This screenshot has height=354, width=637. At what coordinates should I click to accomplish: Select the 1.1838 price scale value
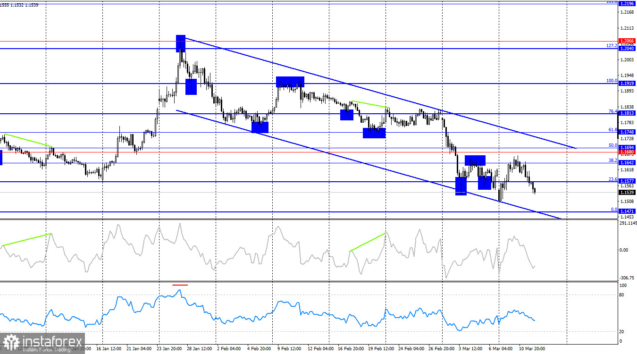click(627, 107)
